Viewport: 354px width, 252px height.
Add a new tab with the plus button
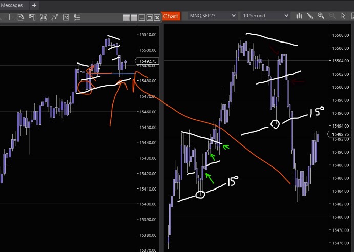[x=34, y=5]
